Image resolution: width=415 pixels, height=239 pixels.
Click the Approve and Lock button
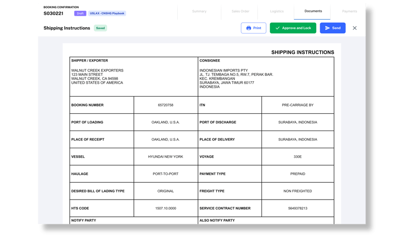click(292, 28)
